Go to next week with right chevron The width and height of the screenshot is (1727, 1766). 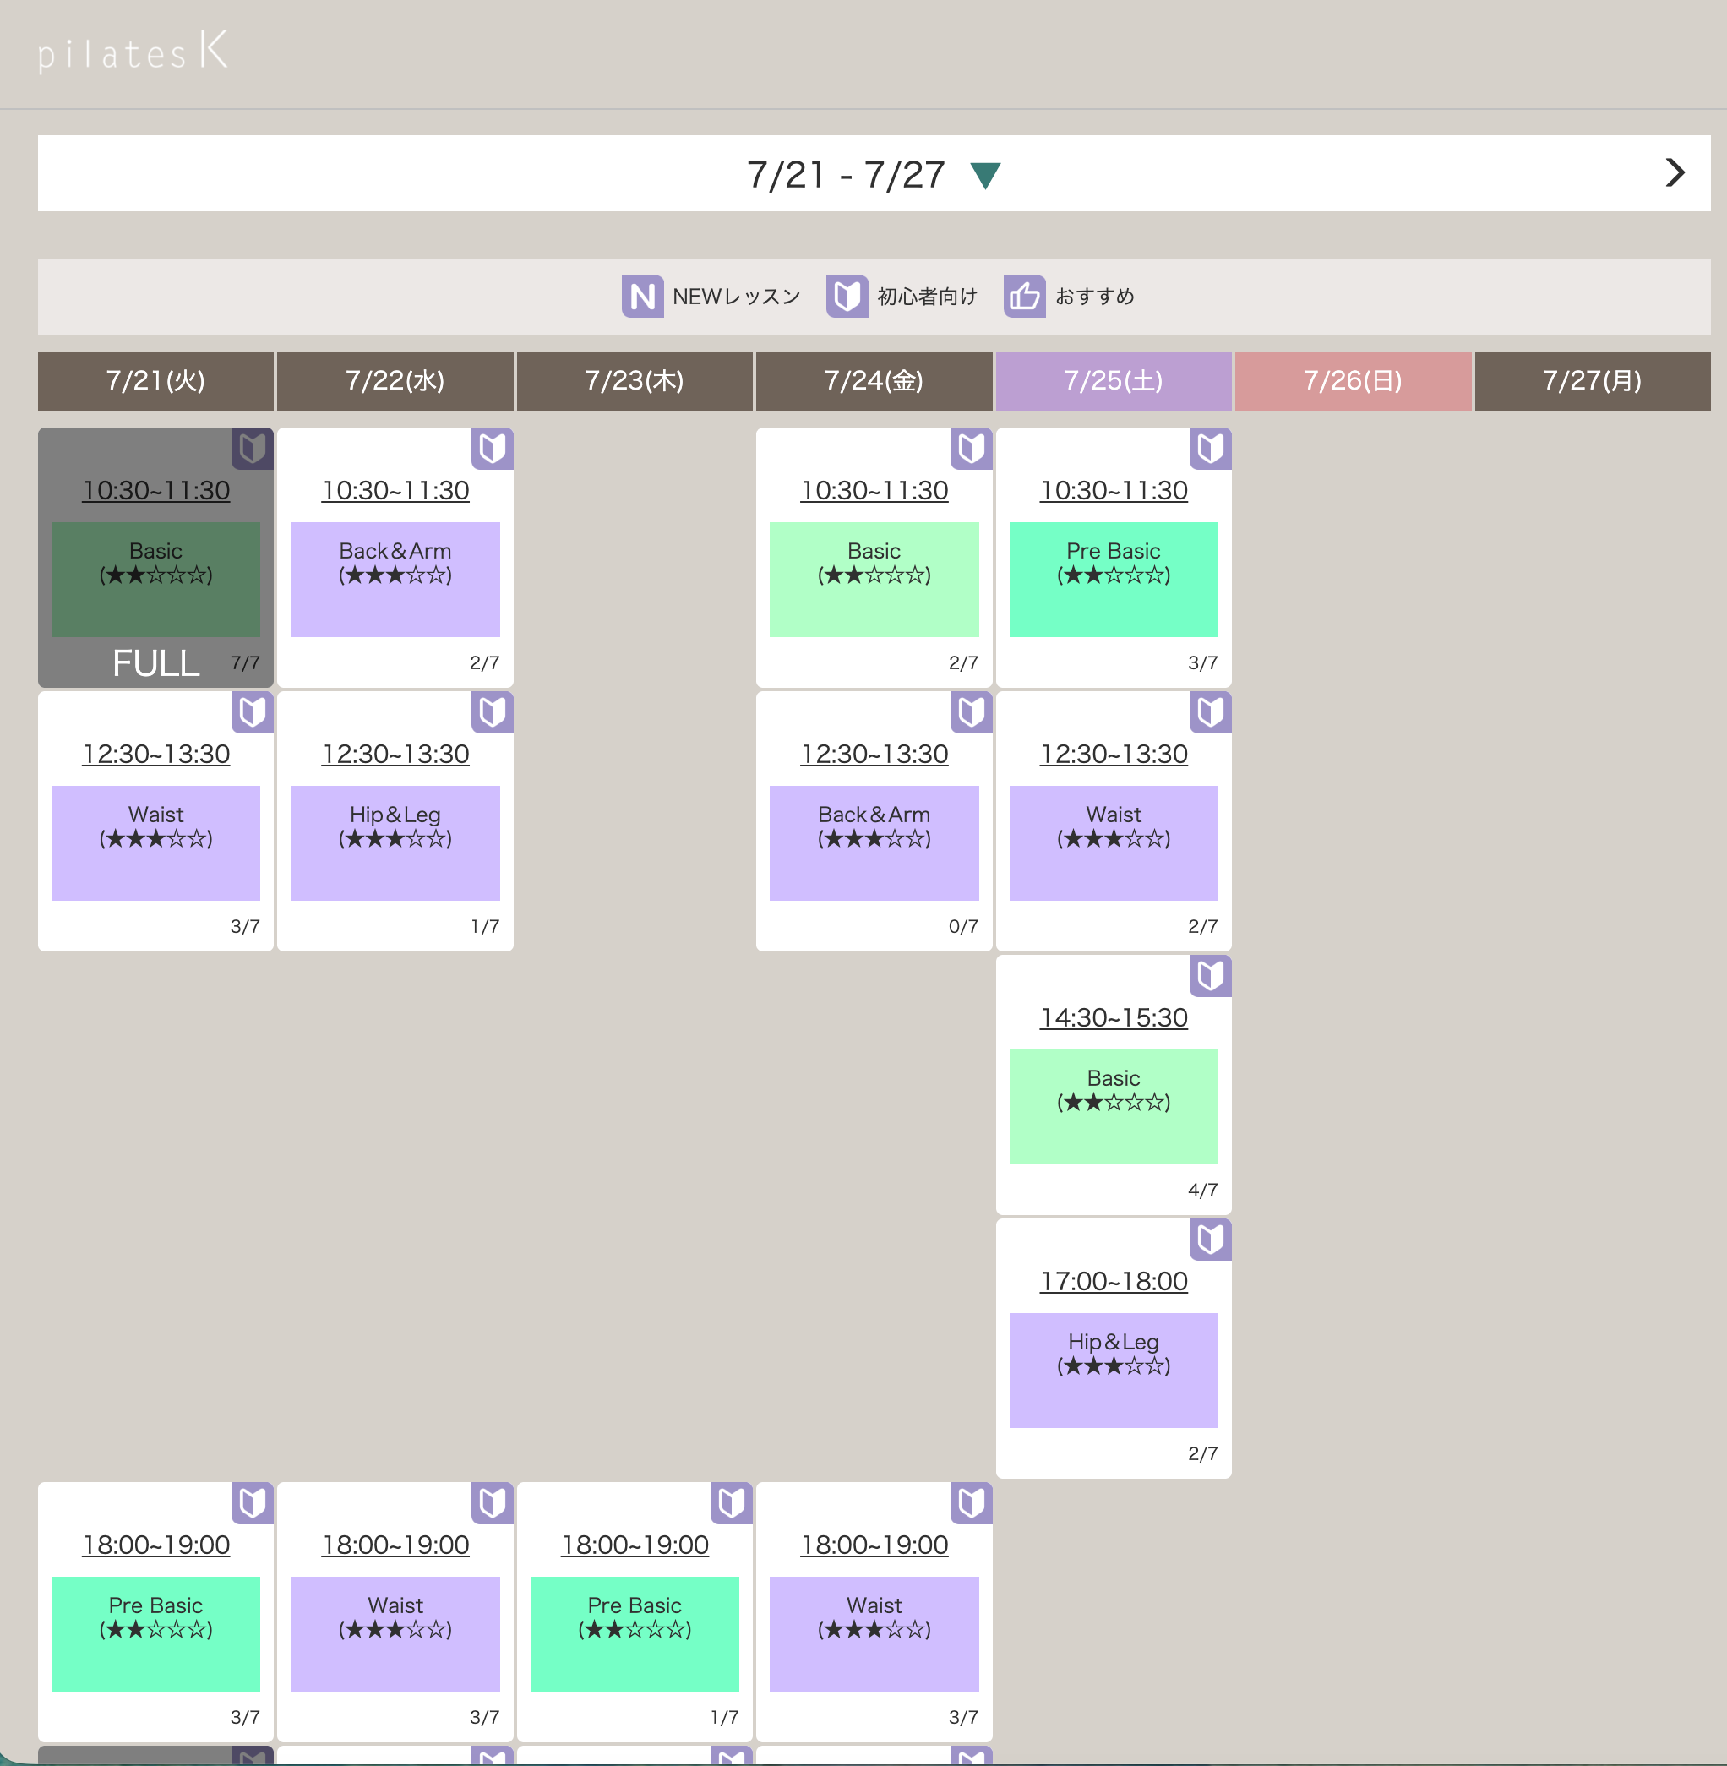click(1675, 172)
